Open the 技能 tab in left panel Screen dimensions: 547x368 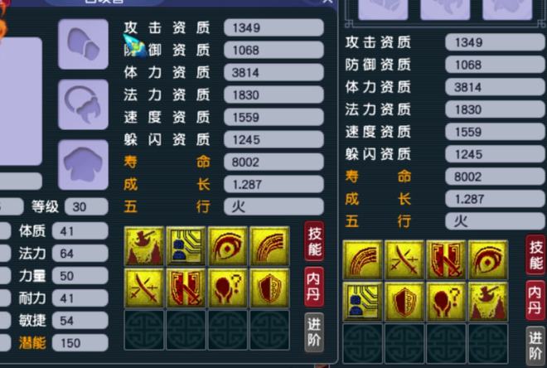(314, 241)
